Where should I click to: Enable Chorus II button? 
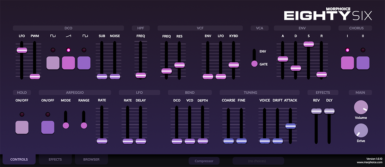(363, 63)
